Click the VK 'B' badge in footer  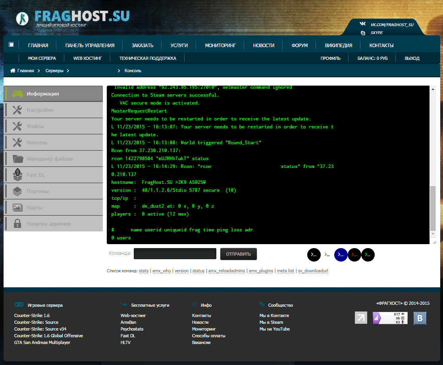420,318
